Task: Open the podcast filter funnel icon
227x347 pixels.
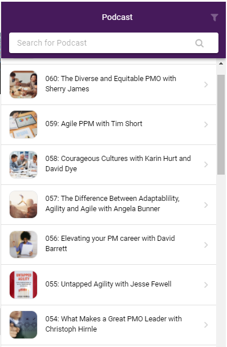Action: [x=214, y=17]
